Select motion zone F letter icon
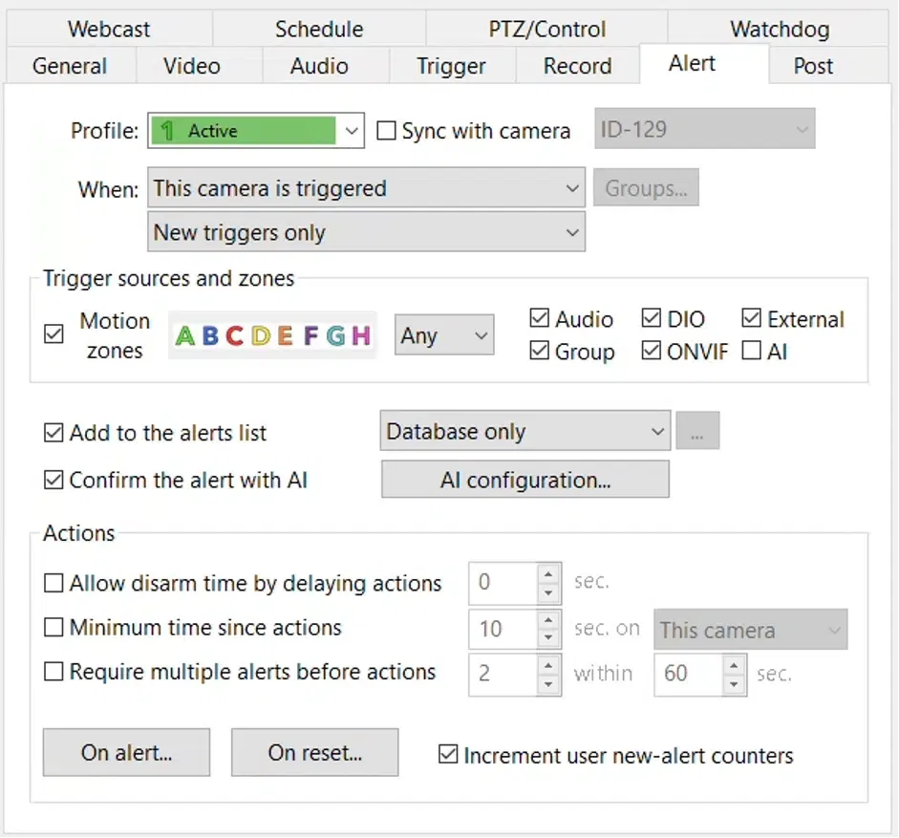 [310, 336]
